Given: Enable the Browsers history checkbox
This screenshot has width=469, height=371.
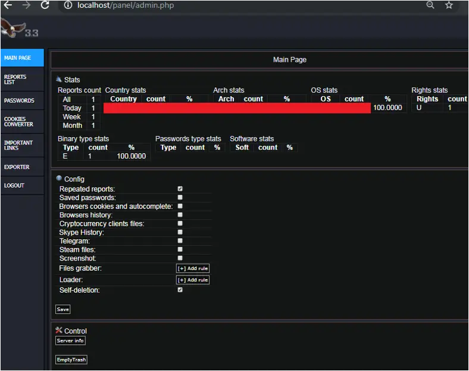Looking at the screenshot, I should (x=180, y=215).
